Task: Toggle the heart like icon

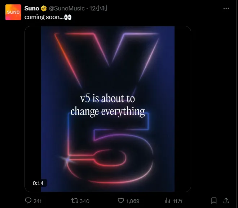Action: coord(121,200)
